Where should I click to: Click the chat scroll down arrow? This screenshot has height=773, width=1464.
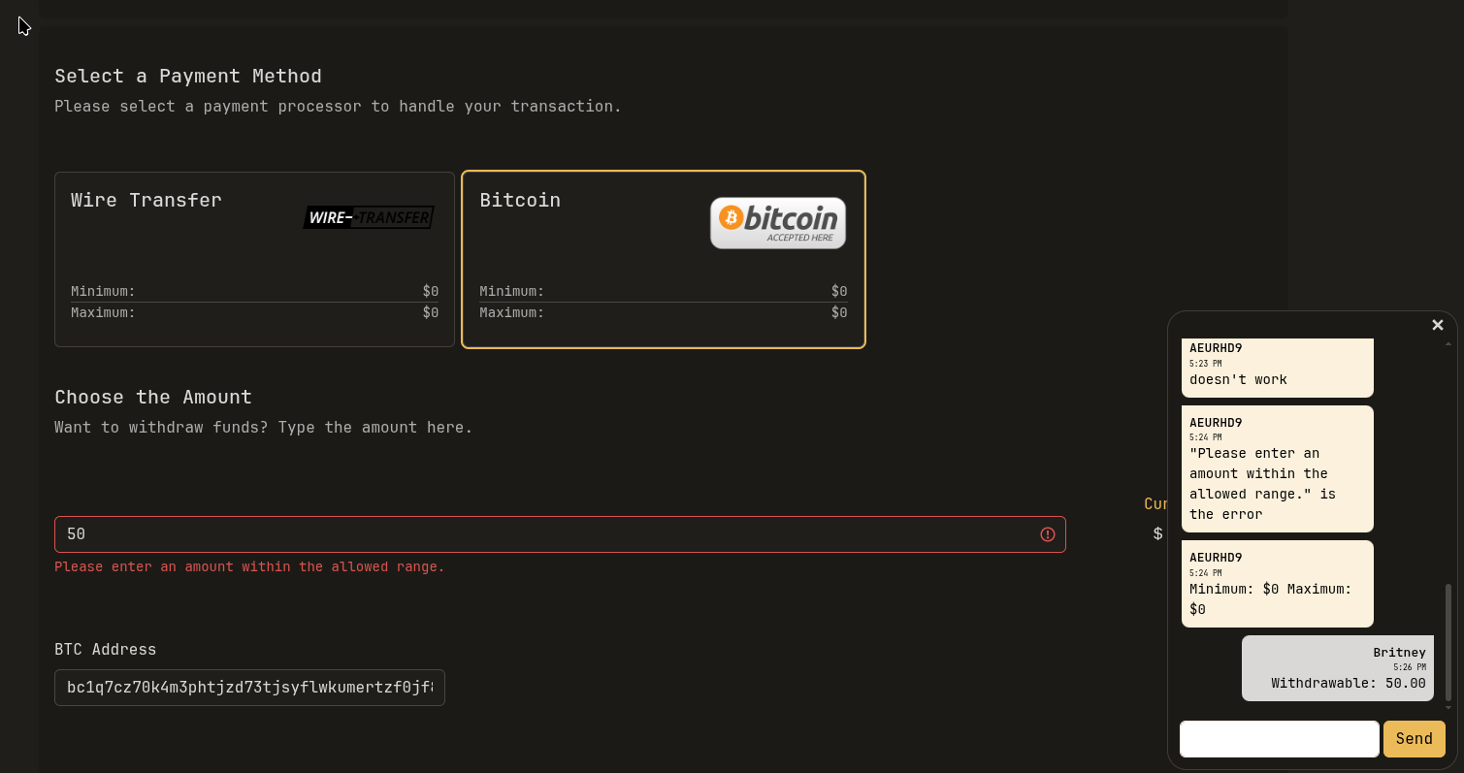coord(1448,708)
